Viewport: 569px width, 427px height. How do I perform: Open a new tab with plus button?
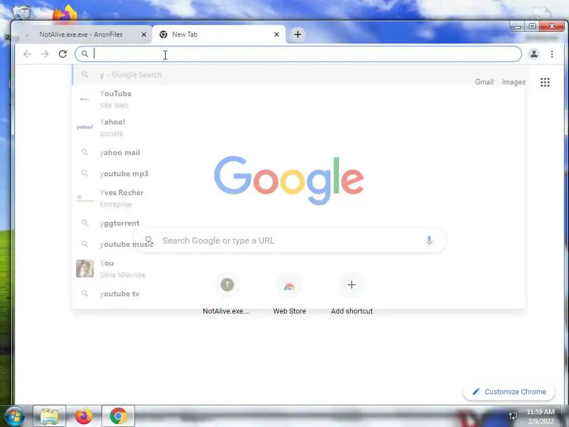[x=298, y=34]
